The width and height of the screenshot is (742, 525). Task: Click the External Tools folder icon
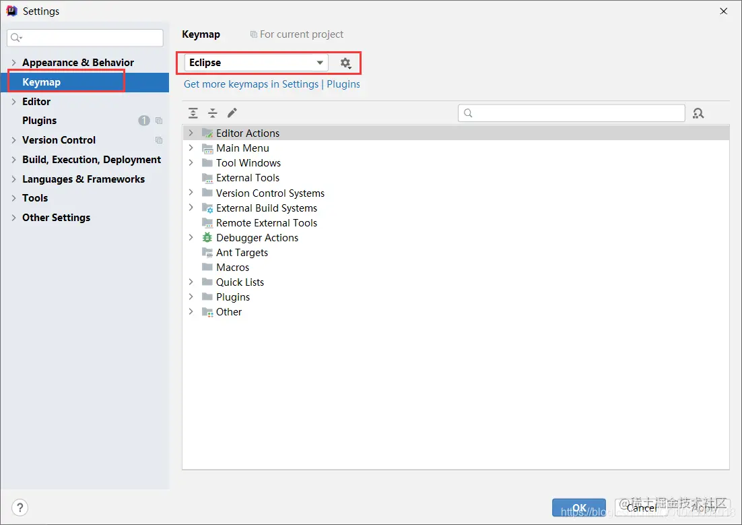[207, 178]
